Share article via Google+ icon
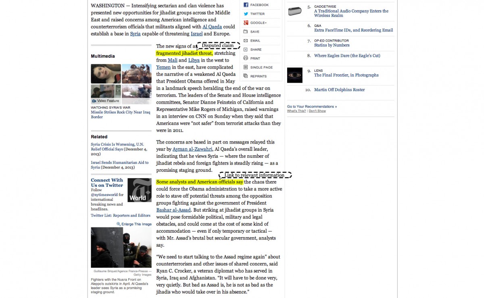484x298 pixels. click(246, 23)
